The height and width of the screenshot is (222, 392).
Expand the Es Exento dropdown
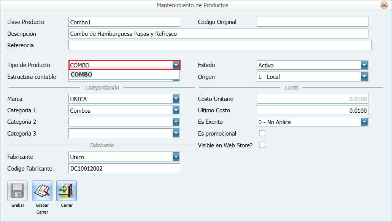[x=364, y=122]
